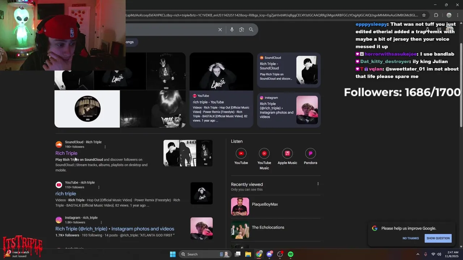Open Wi-Fi network settings in tray
The height and width of the screenshot is (260, 463).
pos(433,254)
